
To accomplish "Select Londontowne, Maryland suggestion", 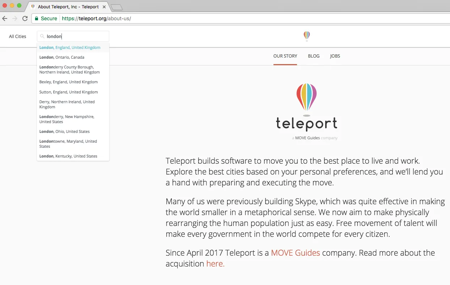I will [73, 144].
